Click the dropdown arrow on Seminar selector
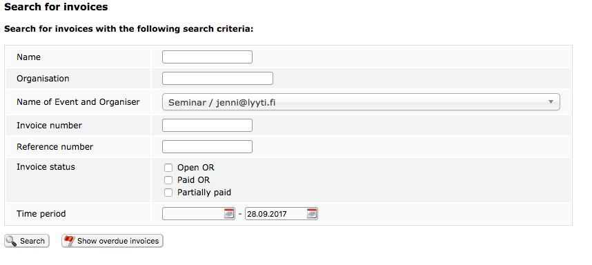This screenshot has width=592, height=265. pos(551,102)
